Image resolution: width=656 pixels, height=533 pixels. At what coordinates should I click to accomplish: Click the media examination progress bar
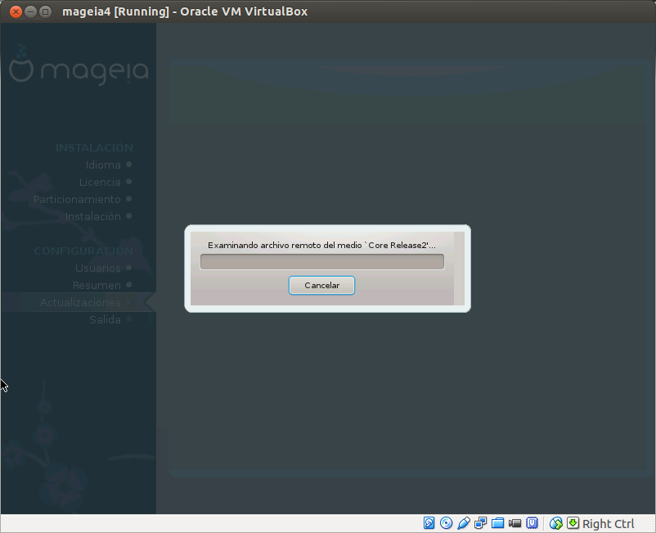321,260
